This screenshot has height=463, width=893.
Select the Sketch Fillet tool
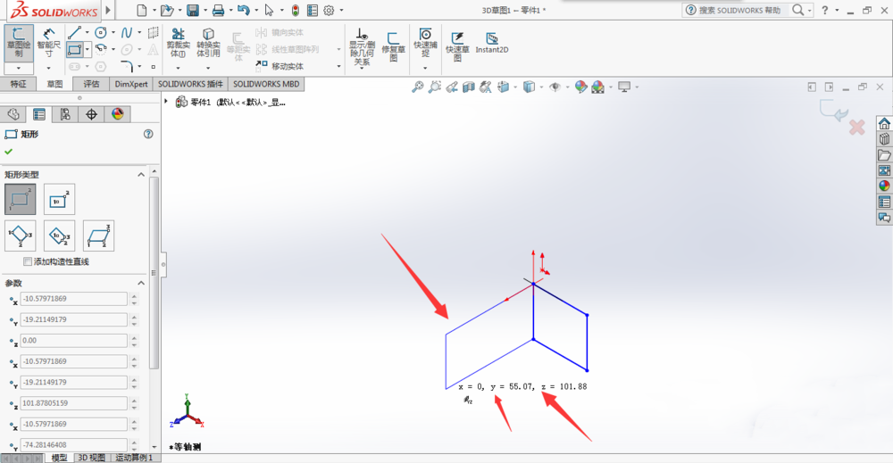(x=127, y=66)
